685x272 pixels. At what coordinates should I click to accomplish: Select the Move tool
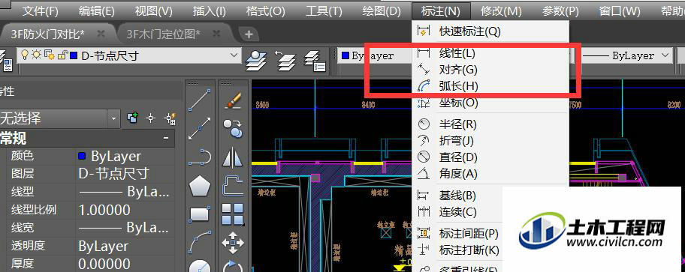(x=233, y=242)
